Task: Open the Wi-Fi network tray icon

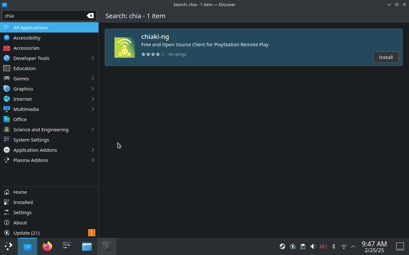Action: [343, 246]
